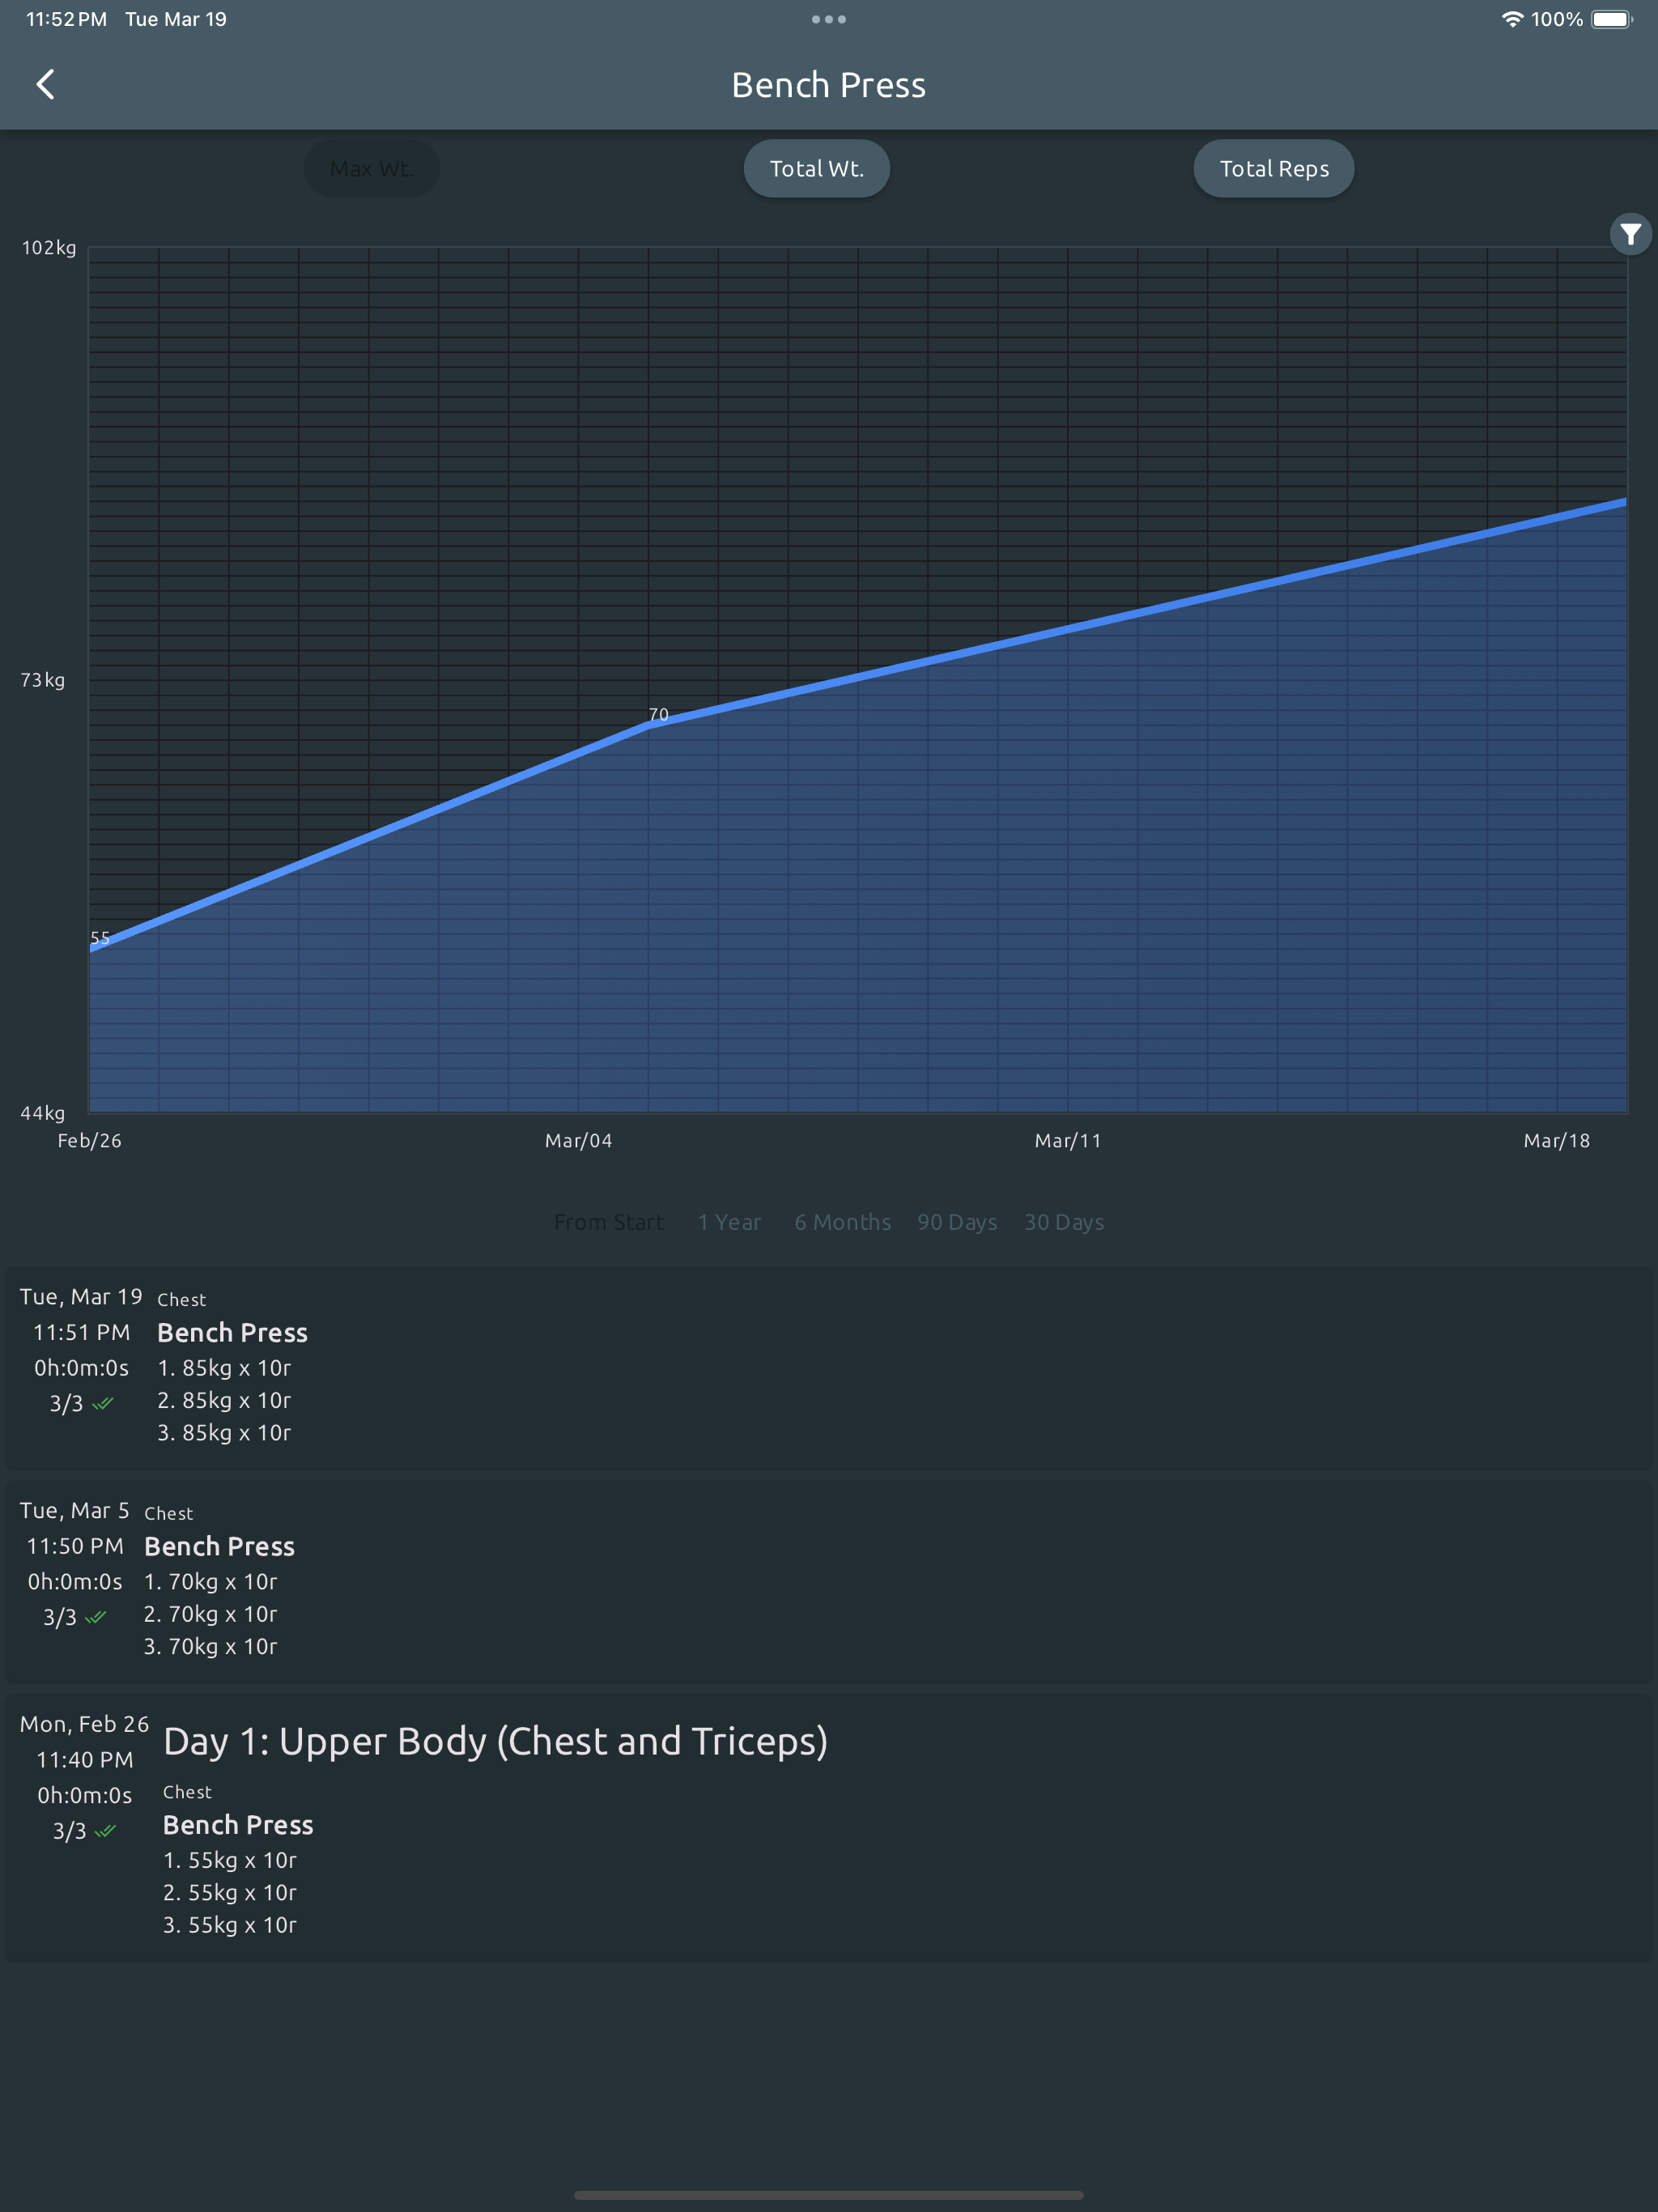Tap Bench Press title under Feb 26
The image size is (1658, 2212).
point(238,1825)
